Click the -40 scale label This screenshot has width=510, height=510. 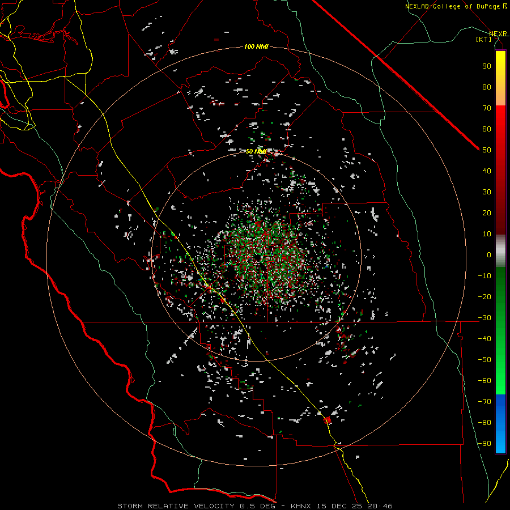[484, 339]
